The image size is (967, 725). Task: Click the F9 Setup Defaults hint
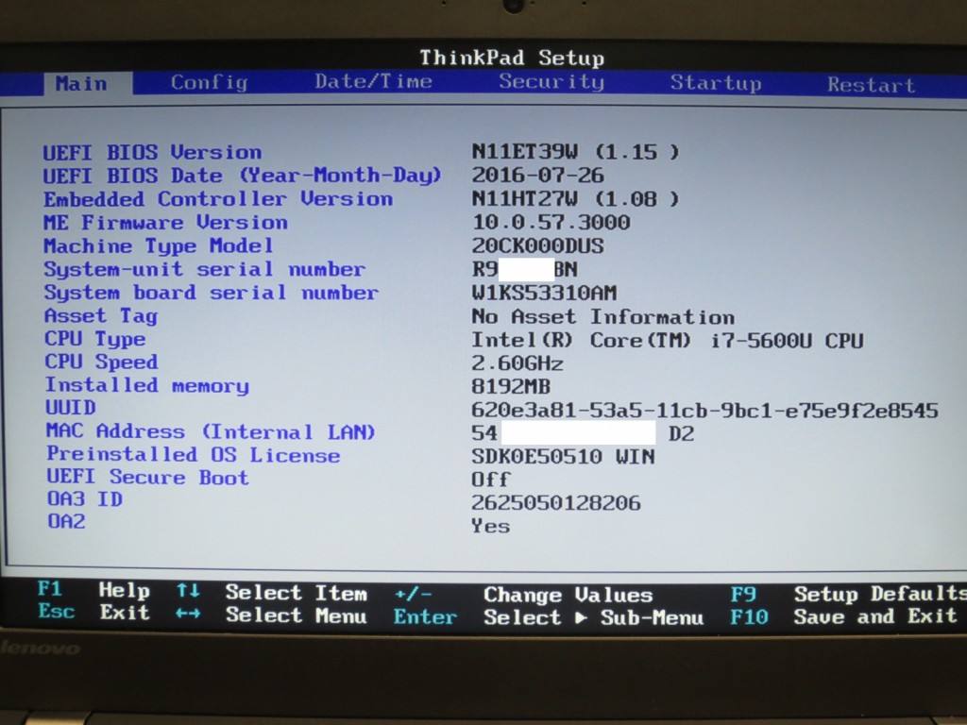click(x=849, y=595)
